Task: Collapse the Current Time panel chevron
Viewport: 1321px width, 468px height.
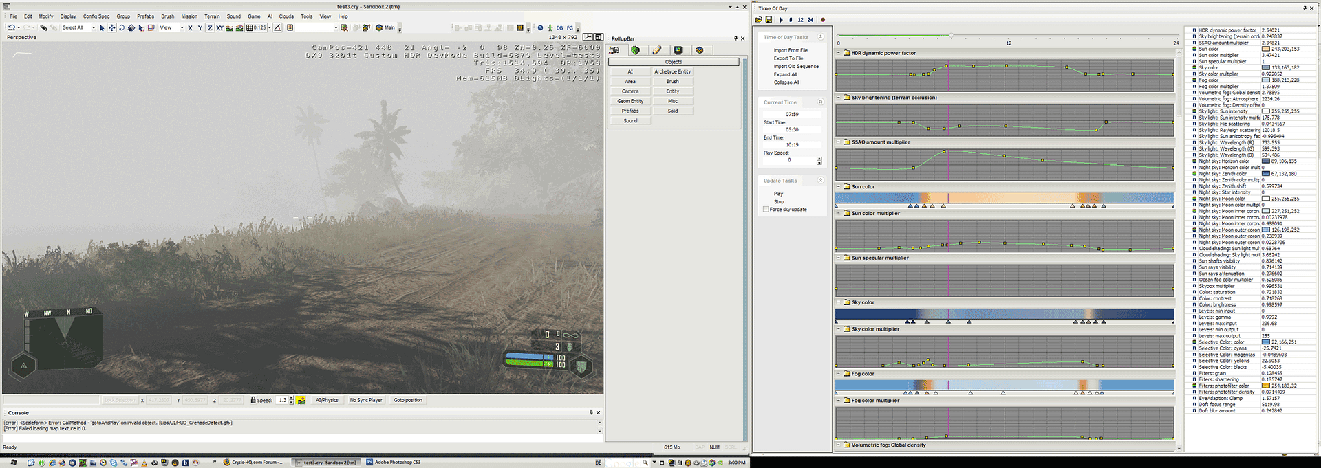Action: (820, 102)
